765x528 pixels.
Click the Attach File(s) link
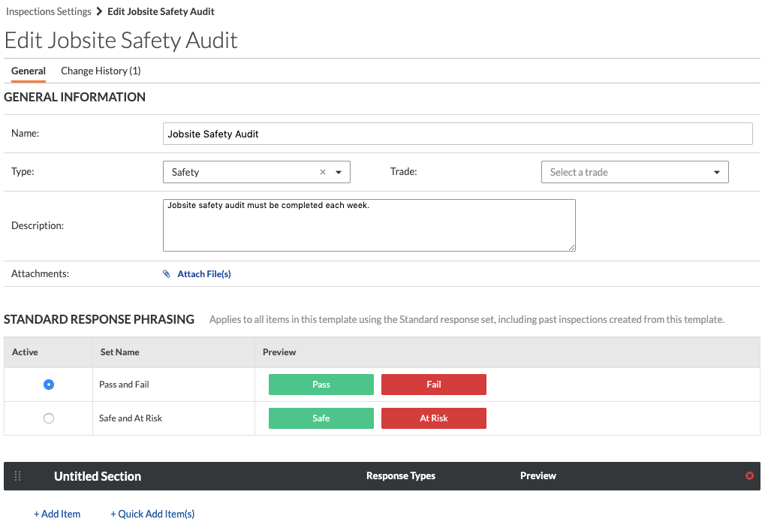[x=204, y=273]
